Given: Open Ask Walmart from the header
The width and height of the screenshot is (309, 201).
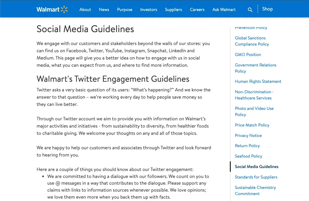Looking at the screenshot, I should 224,9.
